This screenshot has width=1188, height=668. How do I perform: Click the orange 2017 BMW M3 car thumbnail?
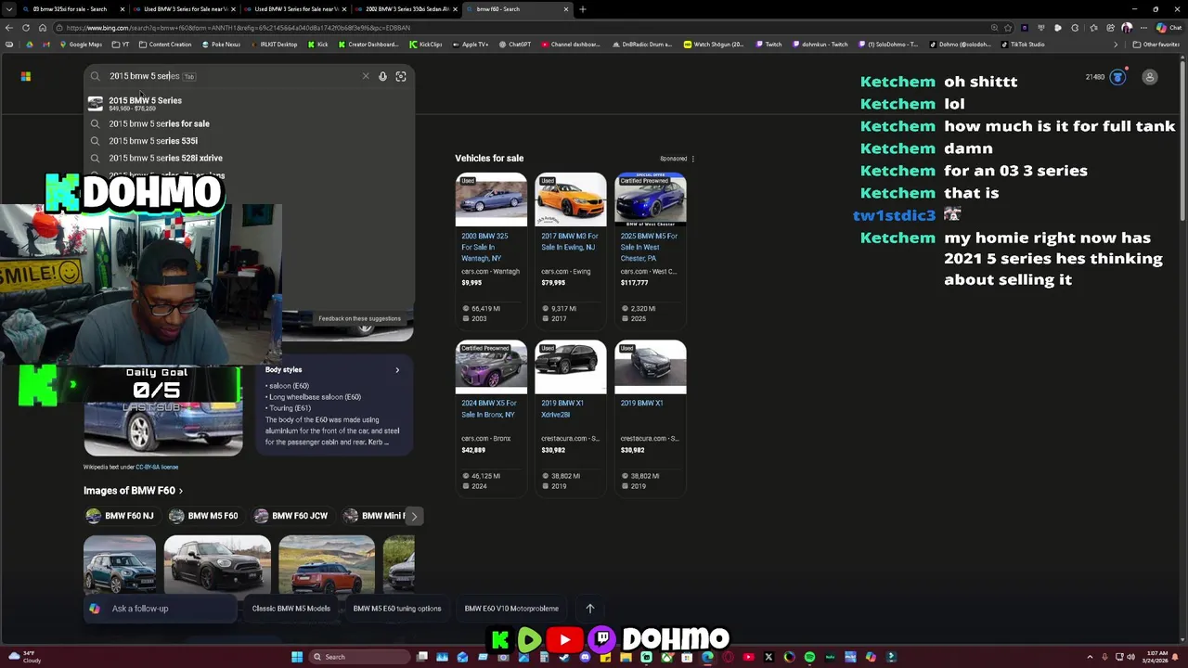tap(571, 199)
